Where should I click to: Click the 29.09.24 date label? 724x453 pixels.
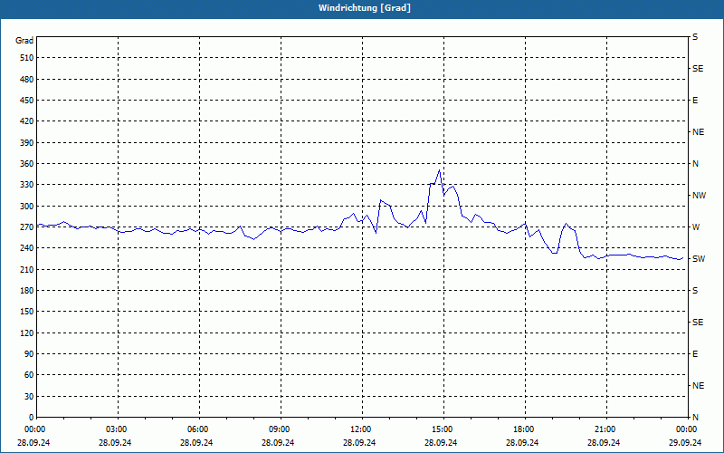[685, 443]
